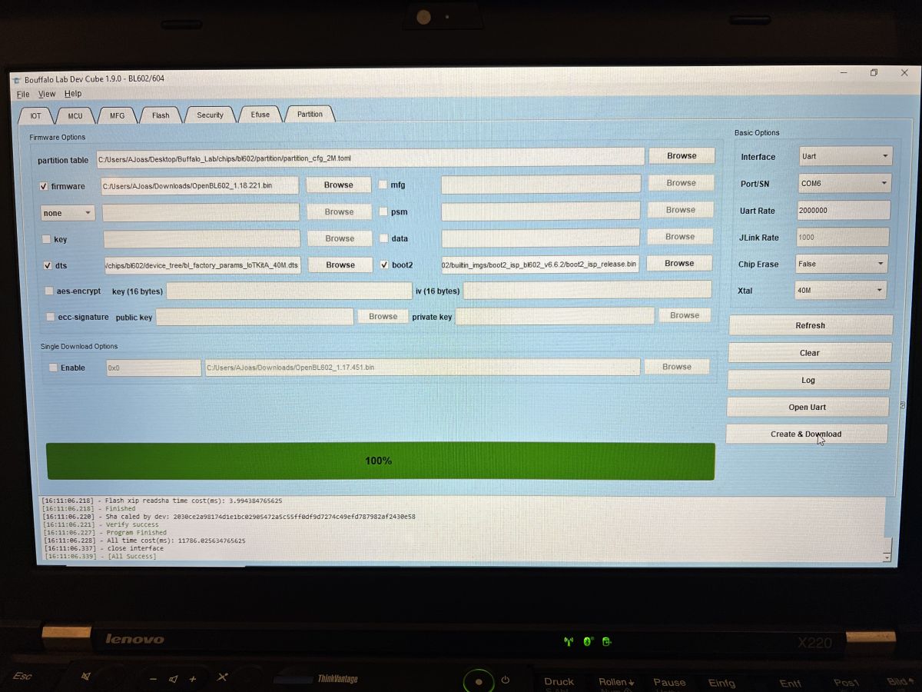Open the Port/SN dropdown showing COM6
Screen dimensions: 922x692
(x=844, y=183)
